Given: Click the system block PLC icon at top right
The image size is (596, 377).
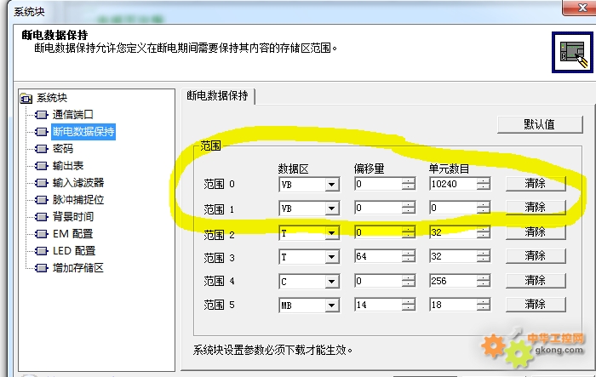Looking at the screenshot, I should (x=572, y=53).
